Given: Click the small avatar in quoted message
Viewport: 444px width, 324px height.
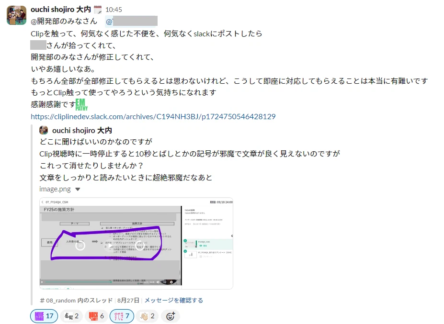Looking at the screenshot, I should point(44,130).
